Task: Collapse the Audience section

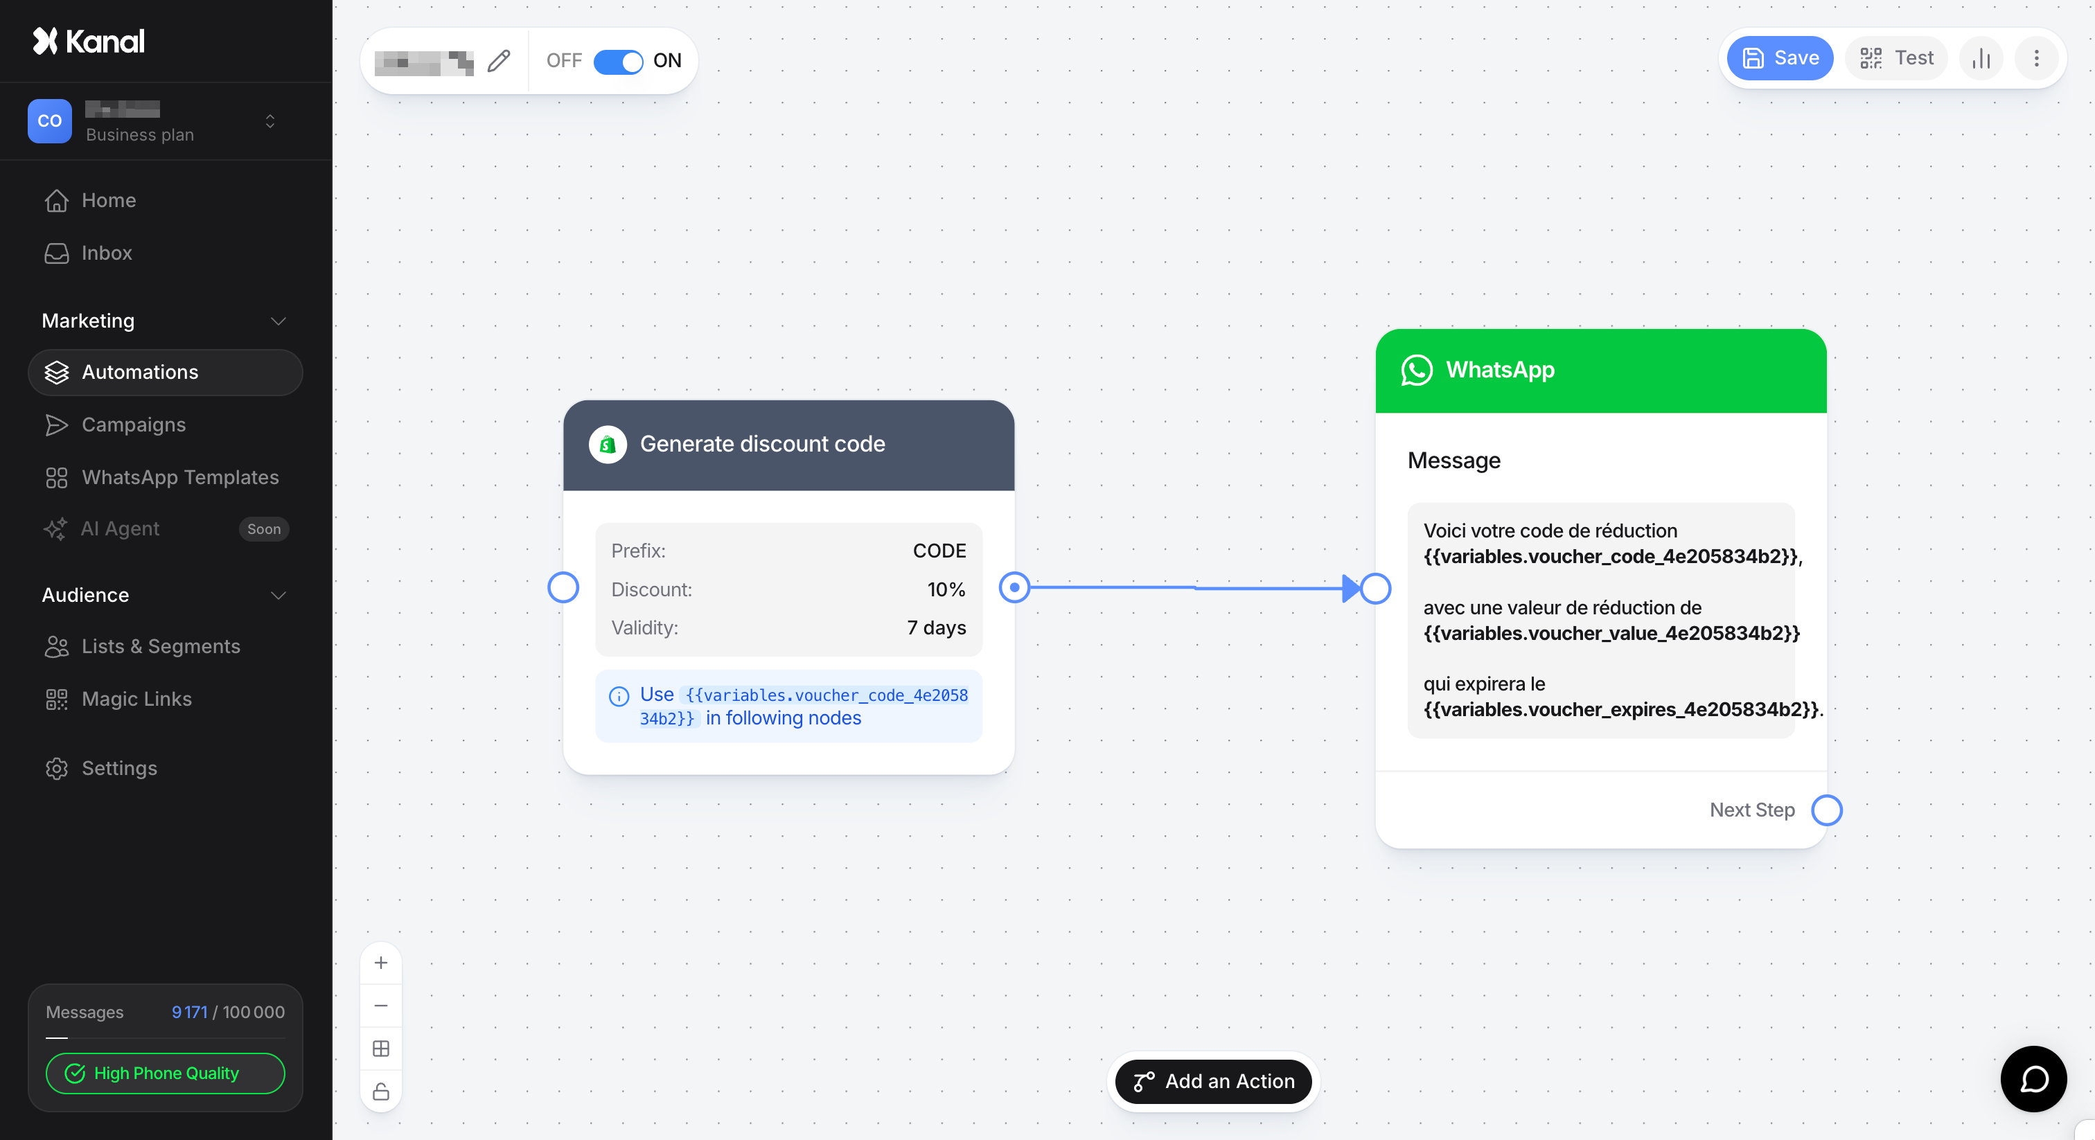Action: coord(278,595)
